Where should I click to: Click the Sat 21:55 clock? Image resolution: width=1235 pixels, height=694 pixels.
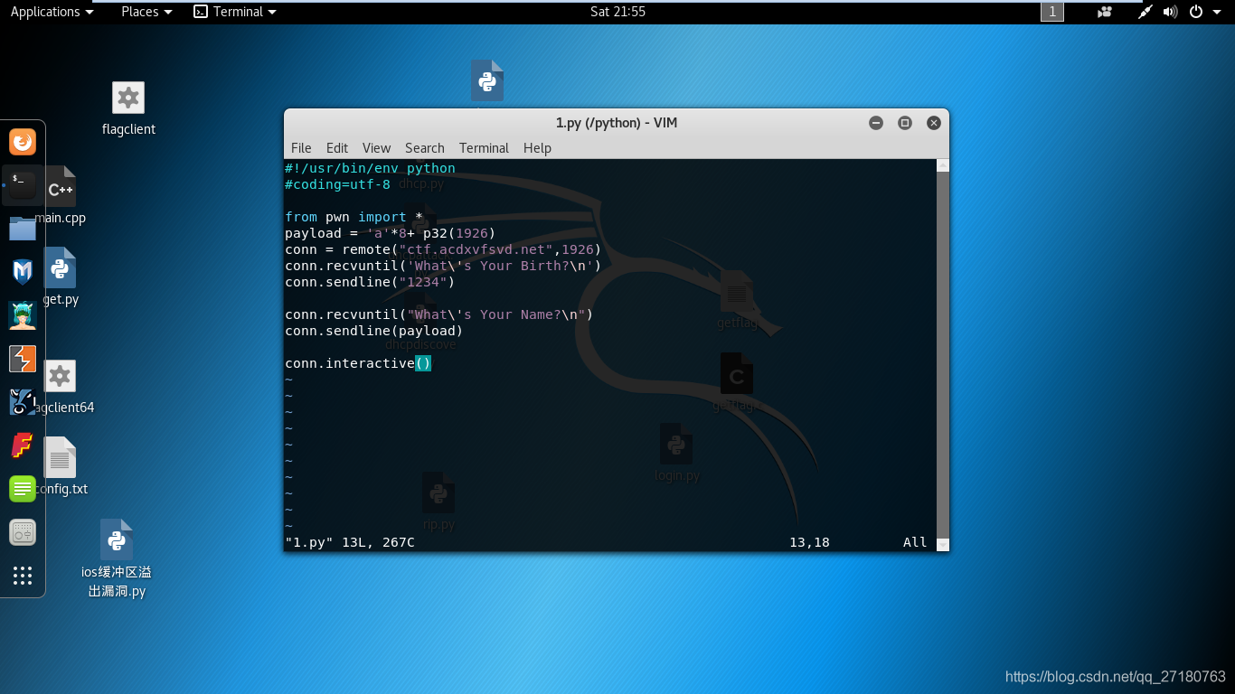pos(617,12)
